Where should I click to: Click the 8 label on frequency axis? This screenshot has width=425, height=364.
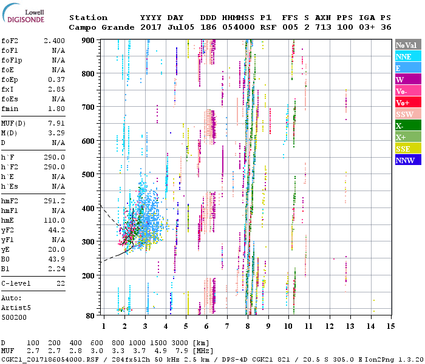click(x=248, y=326)
